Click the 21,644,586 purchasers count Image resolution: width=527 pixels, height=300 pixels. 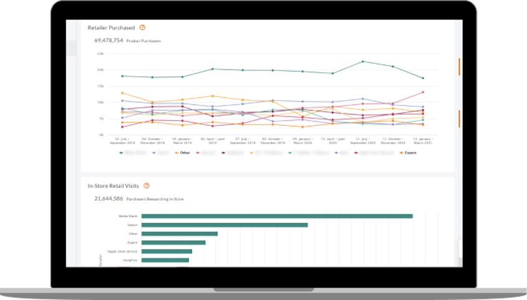point(108,199)
